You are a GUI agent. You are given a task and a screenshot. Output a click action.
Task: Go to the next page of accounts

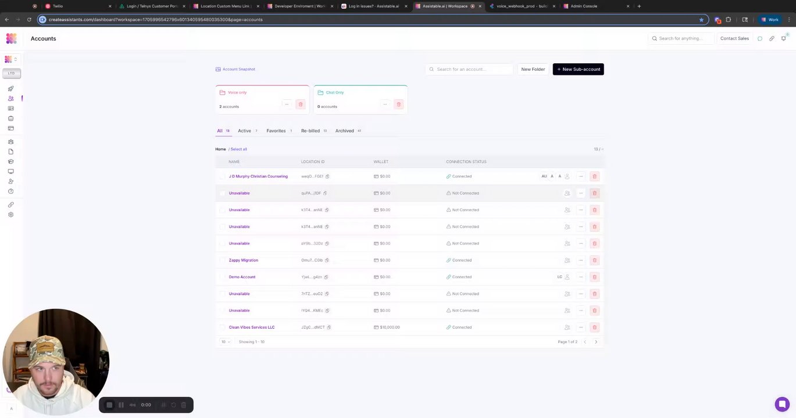(x=596, y=342)
